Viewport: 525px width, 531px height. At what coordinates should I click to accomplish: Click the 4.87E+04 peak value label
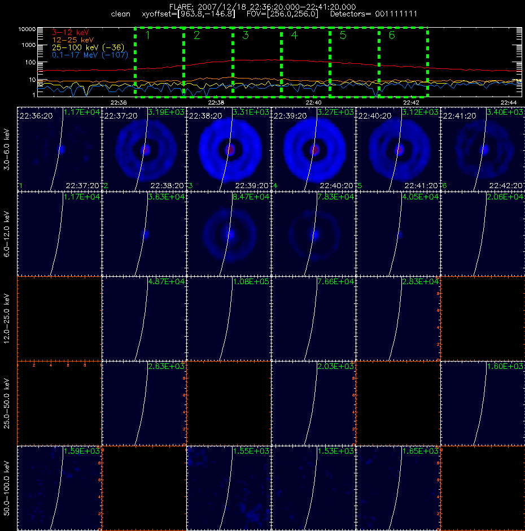point(167,281)
